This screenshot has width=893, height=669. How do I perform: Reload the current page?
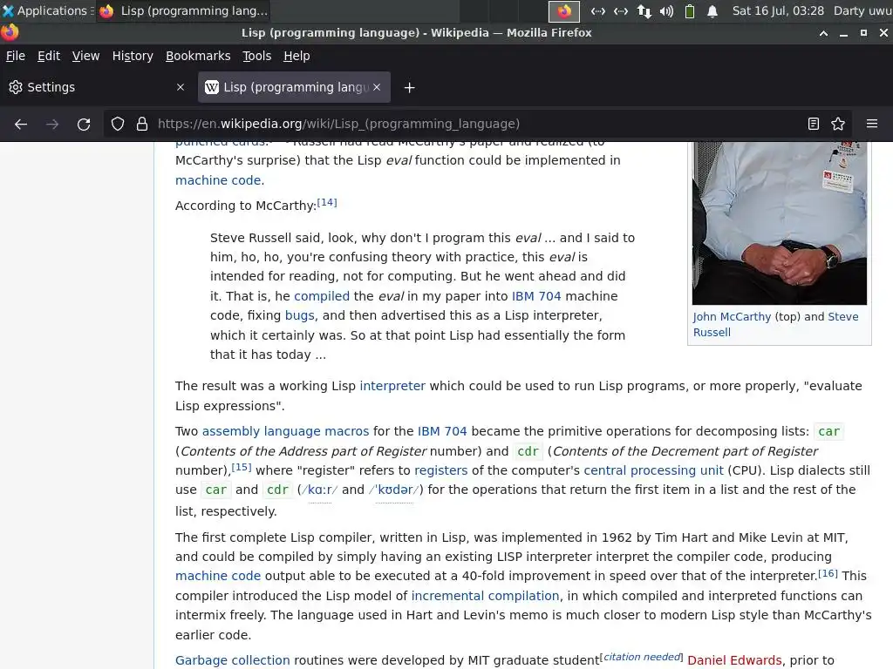pyautogui.click(x=84, y=124)
